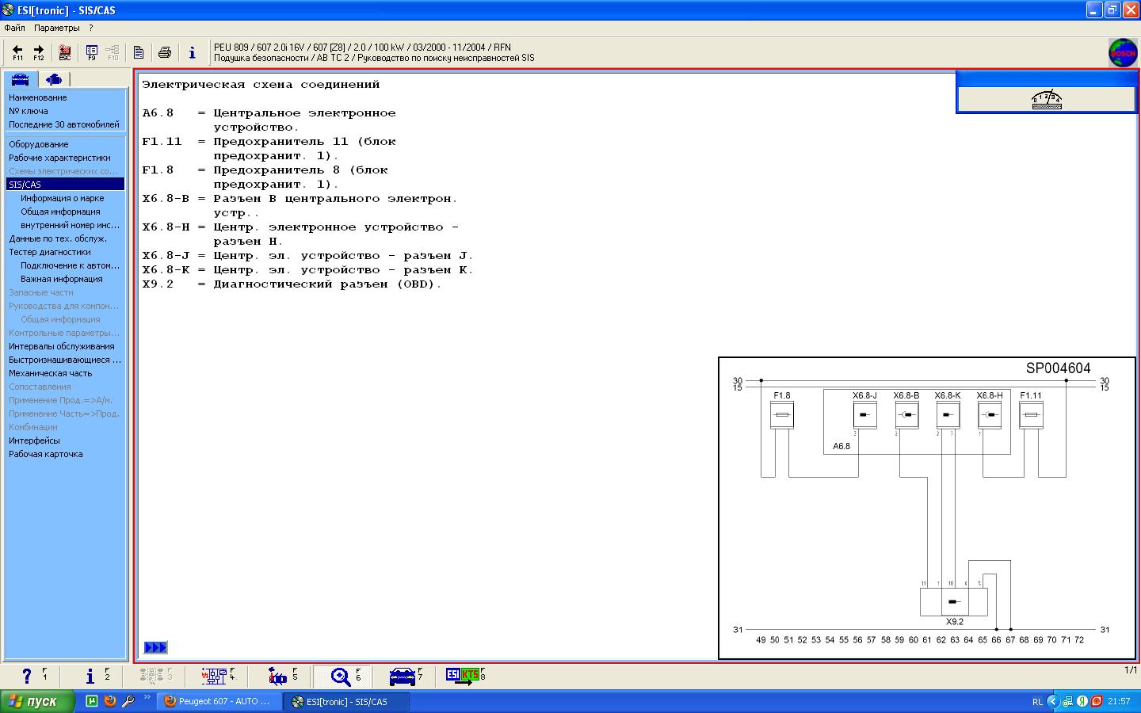
Task: Open the Параметры menu
Action: [x=57, y=28]
